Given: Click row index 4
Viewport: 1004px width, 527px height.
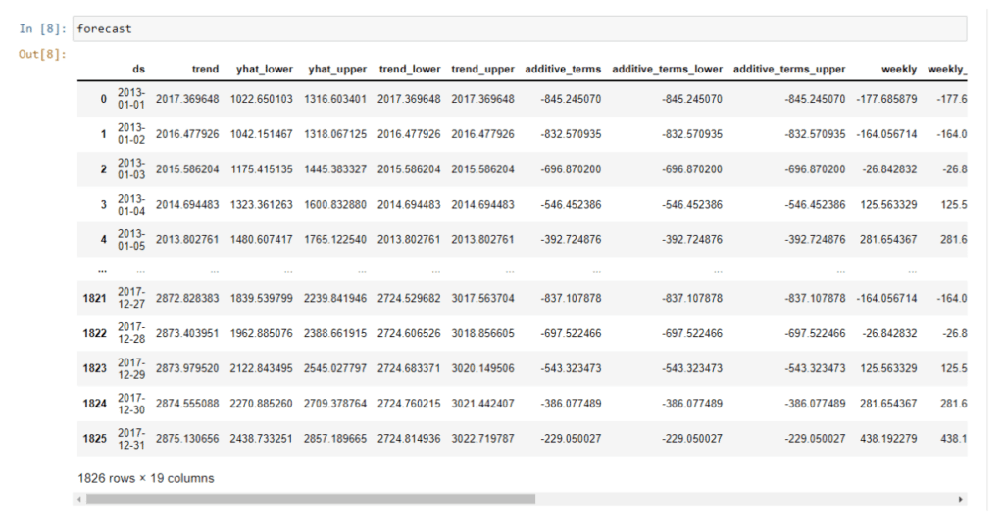Looking at the screenshot, I should pos(104,240).
